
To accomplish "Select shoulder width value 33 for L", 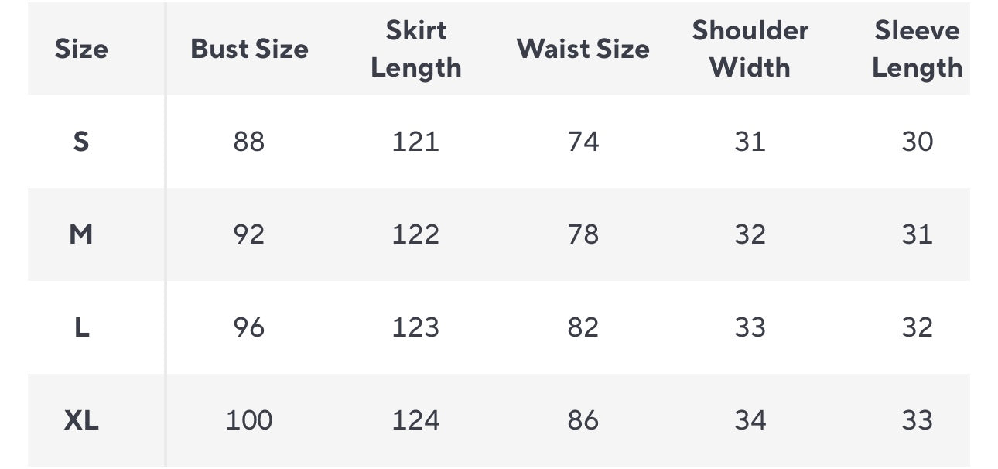I will pos(750,327).
